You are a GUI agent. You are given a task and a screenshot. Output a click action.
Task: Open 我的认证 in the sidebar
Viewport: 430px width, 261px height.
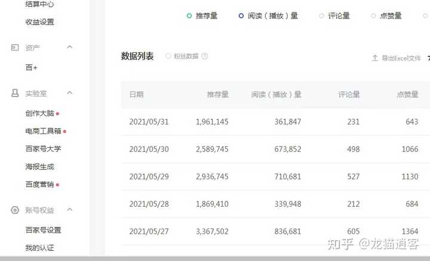click(x=39, y=248)
